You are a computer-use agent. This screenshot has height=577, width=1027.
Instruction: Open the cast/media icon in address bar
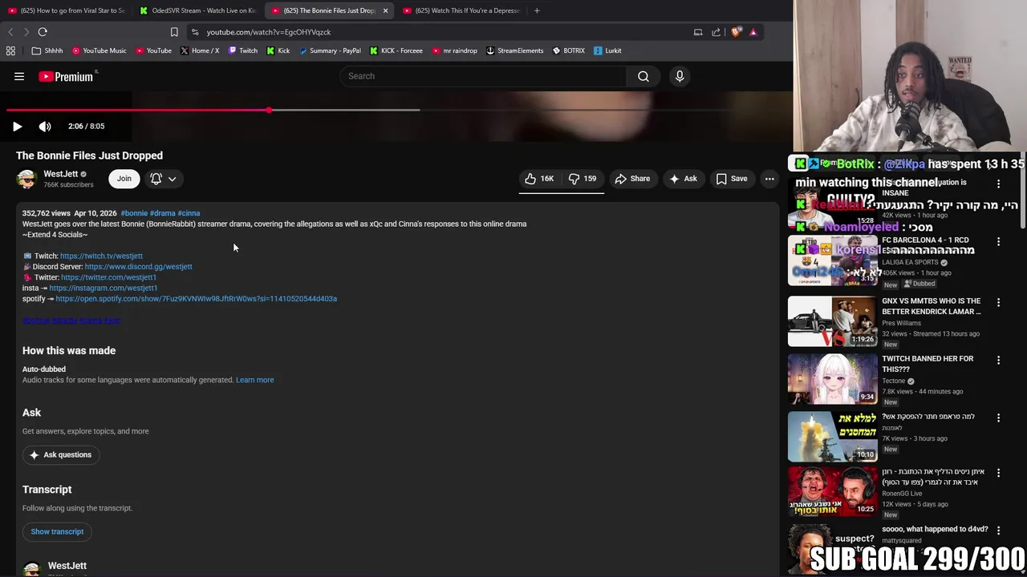698,32
